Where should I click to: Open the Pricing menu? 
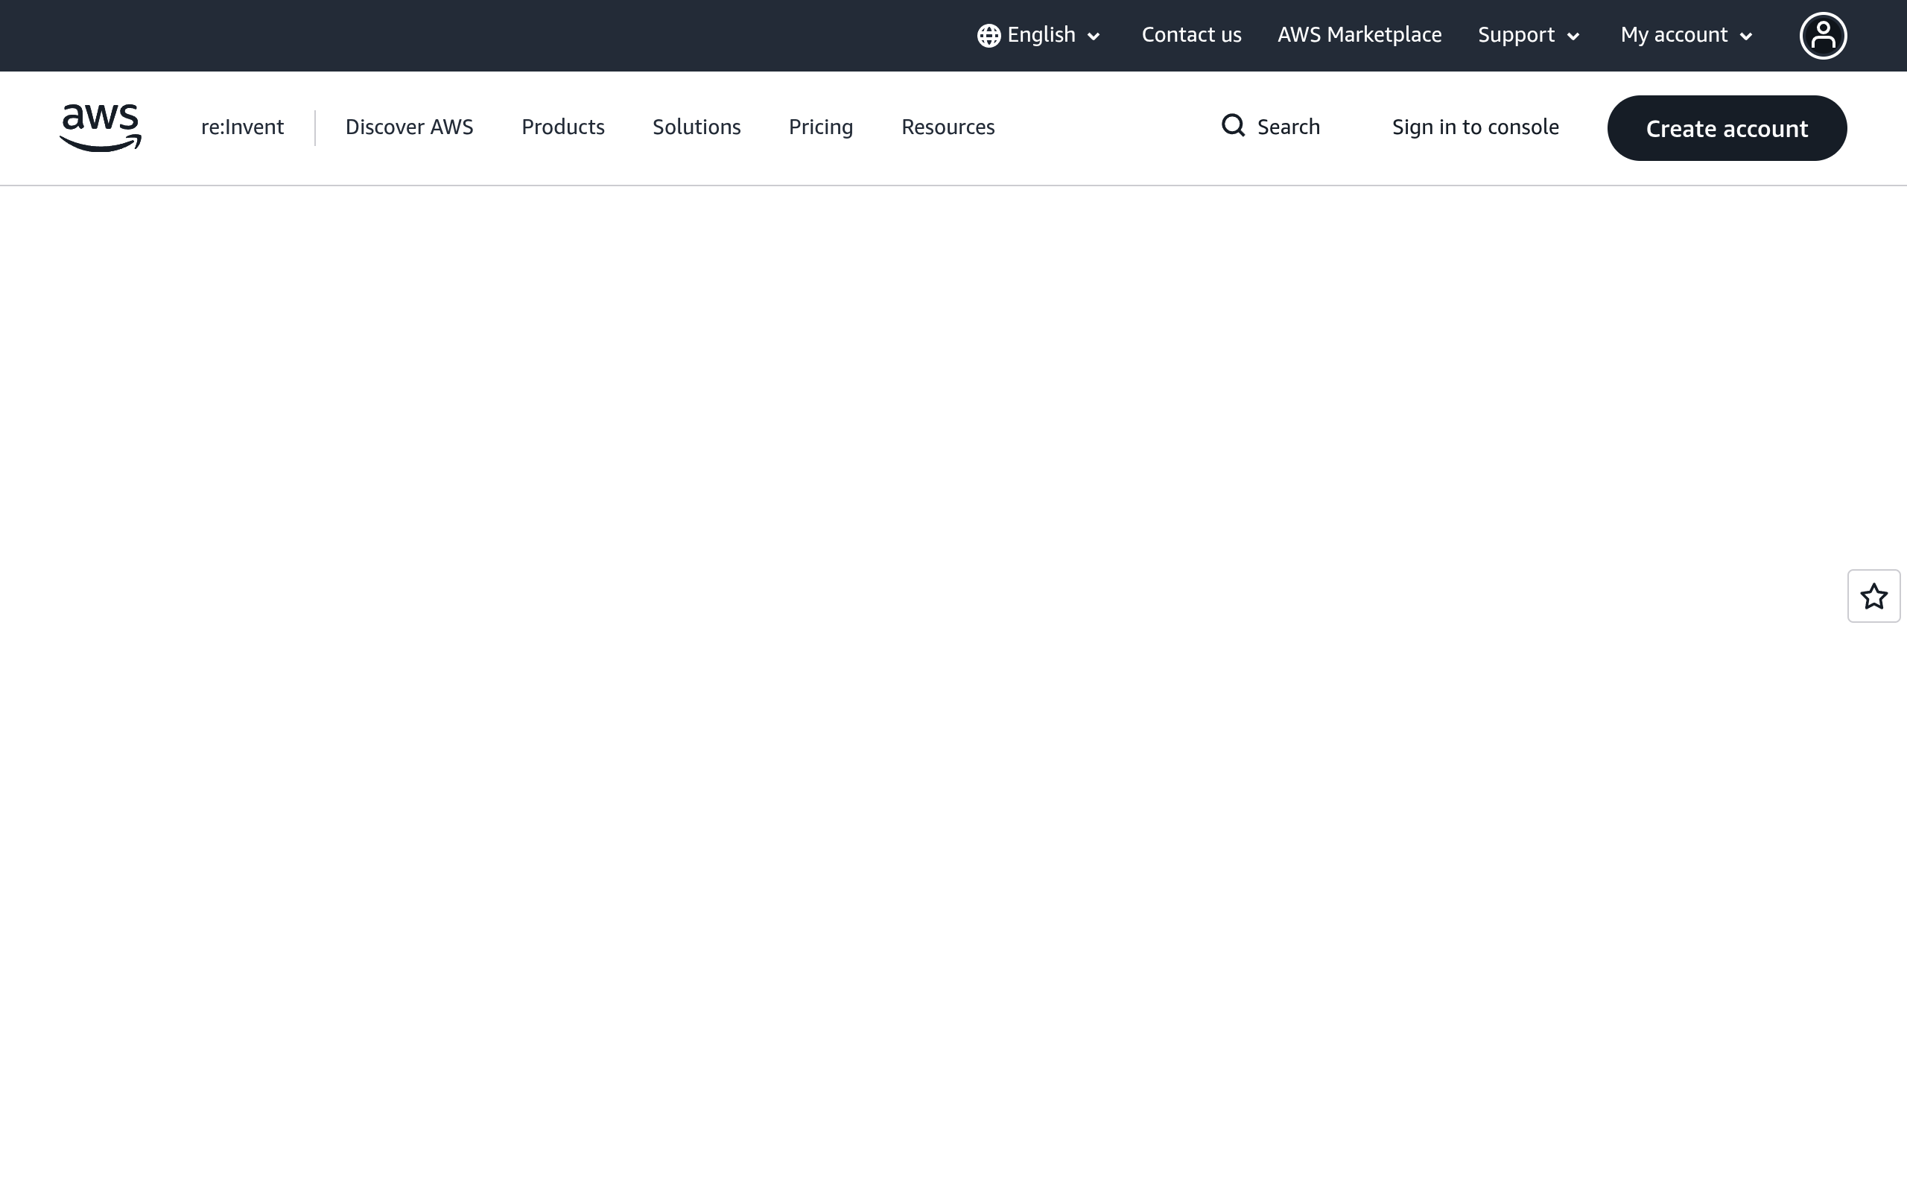point(820,127)
